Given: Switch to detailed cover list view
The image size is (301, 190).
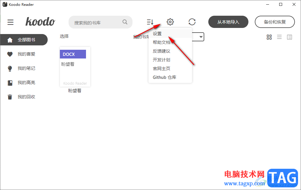Looking at the screenshot, I should point(289,37).
